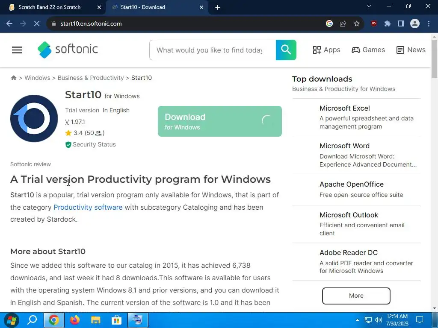The image size is (438, 328).
Task: Launch Firefox from taskbar
Action: pos(74,320)
